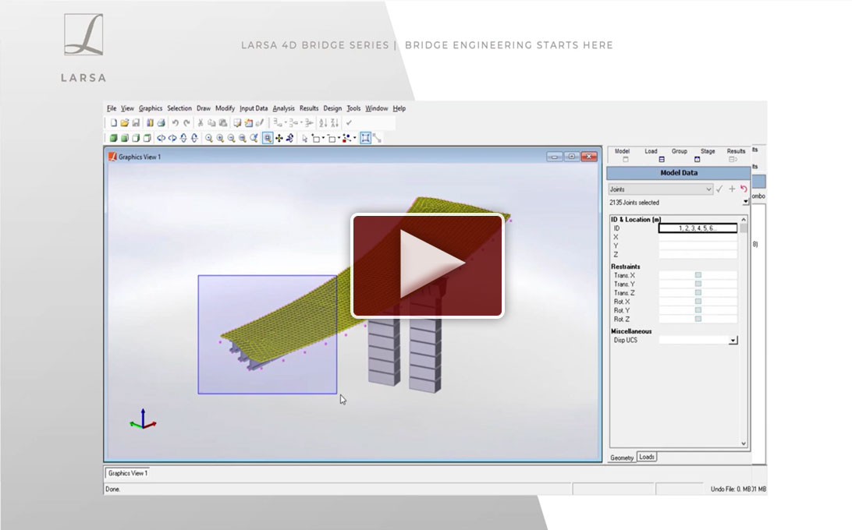The width and height of the screenshot is (852, 530).
Task: Select the Pointer arrow tool
Action: point(304,139)
